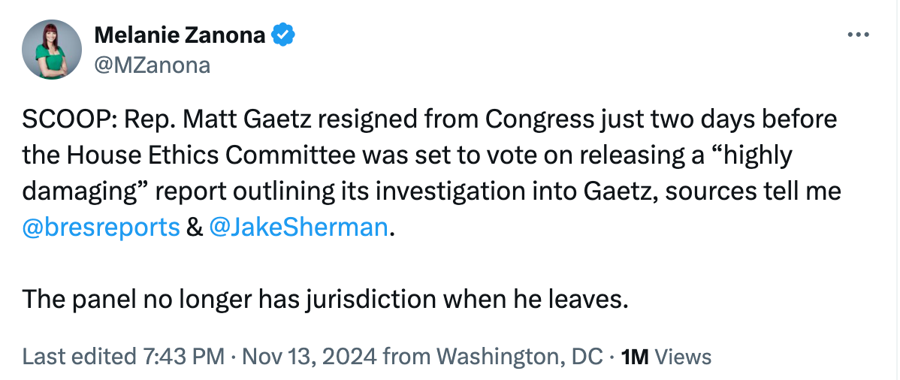Click the Views label in footer
The height and width of the screenshot is (380, 900).
click(684, 356)
